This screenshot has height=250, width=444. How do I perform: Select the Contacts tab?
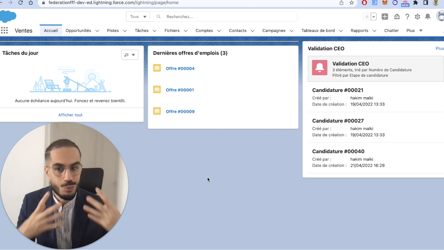point(238,31)
